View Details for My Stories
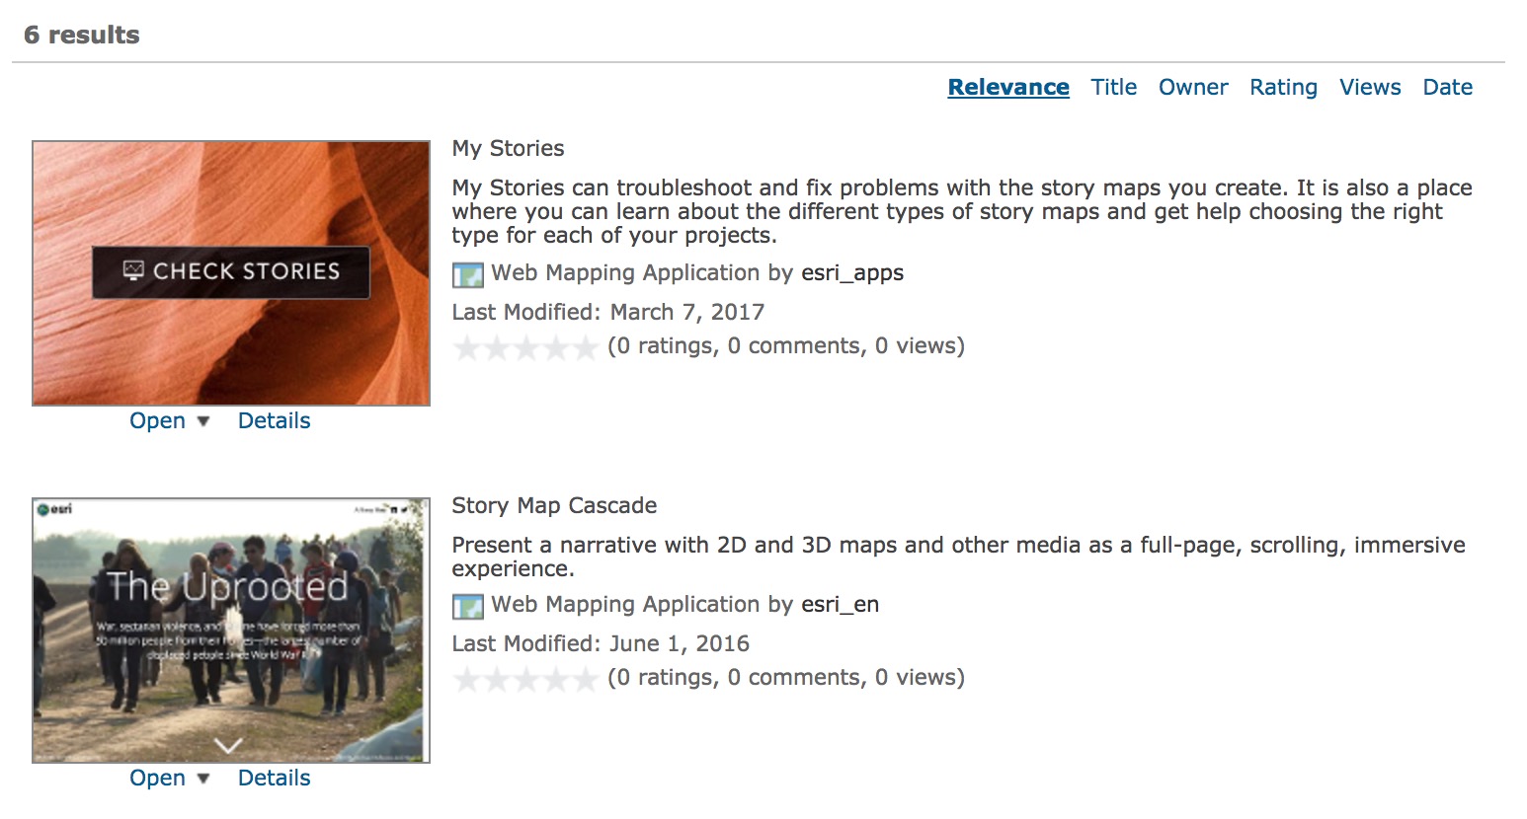 274,421
